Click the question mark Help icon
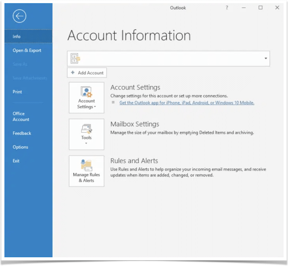The height and width of the screenshot is (266, 288). click(227, 8)
